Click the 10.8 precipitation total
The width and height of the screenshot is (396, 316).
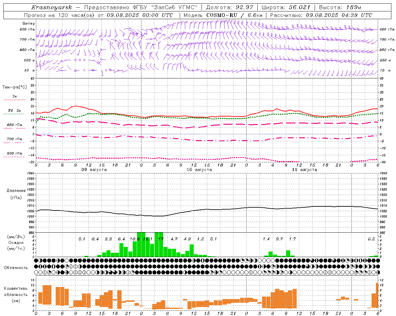135,239
